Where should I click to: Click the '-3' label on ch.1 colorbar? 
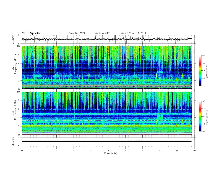tap(204, 56)
